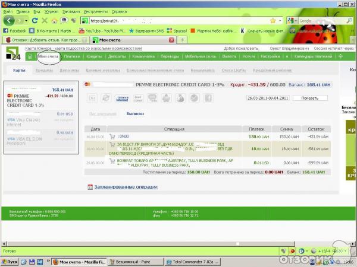Switch to the Выписки tab
The width and height of the screenshot is (357, 267).
click(x=135, y=113)
